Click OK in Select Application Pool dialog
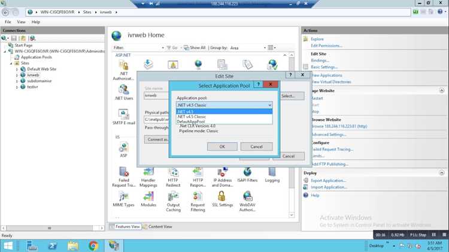449x252 pixels. tap(222, 147)
